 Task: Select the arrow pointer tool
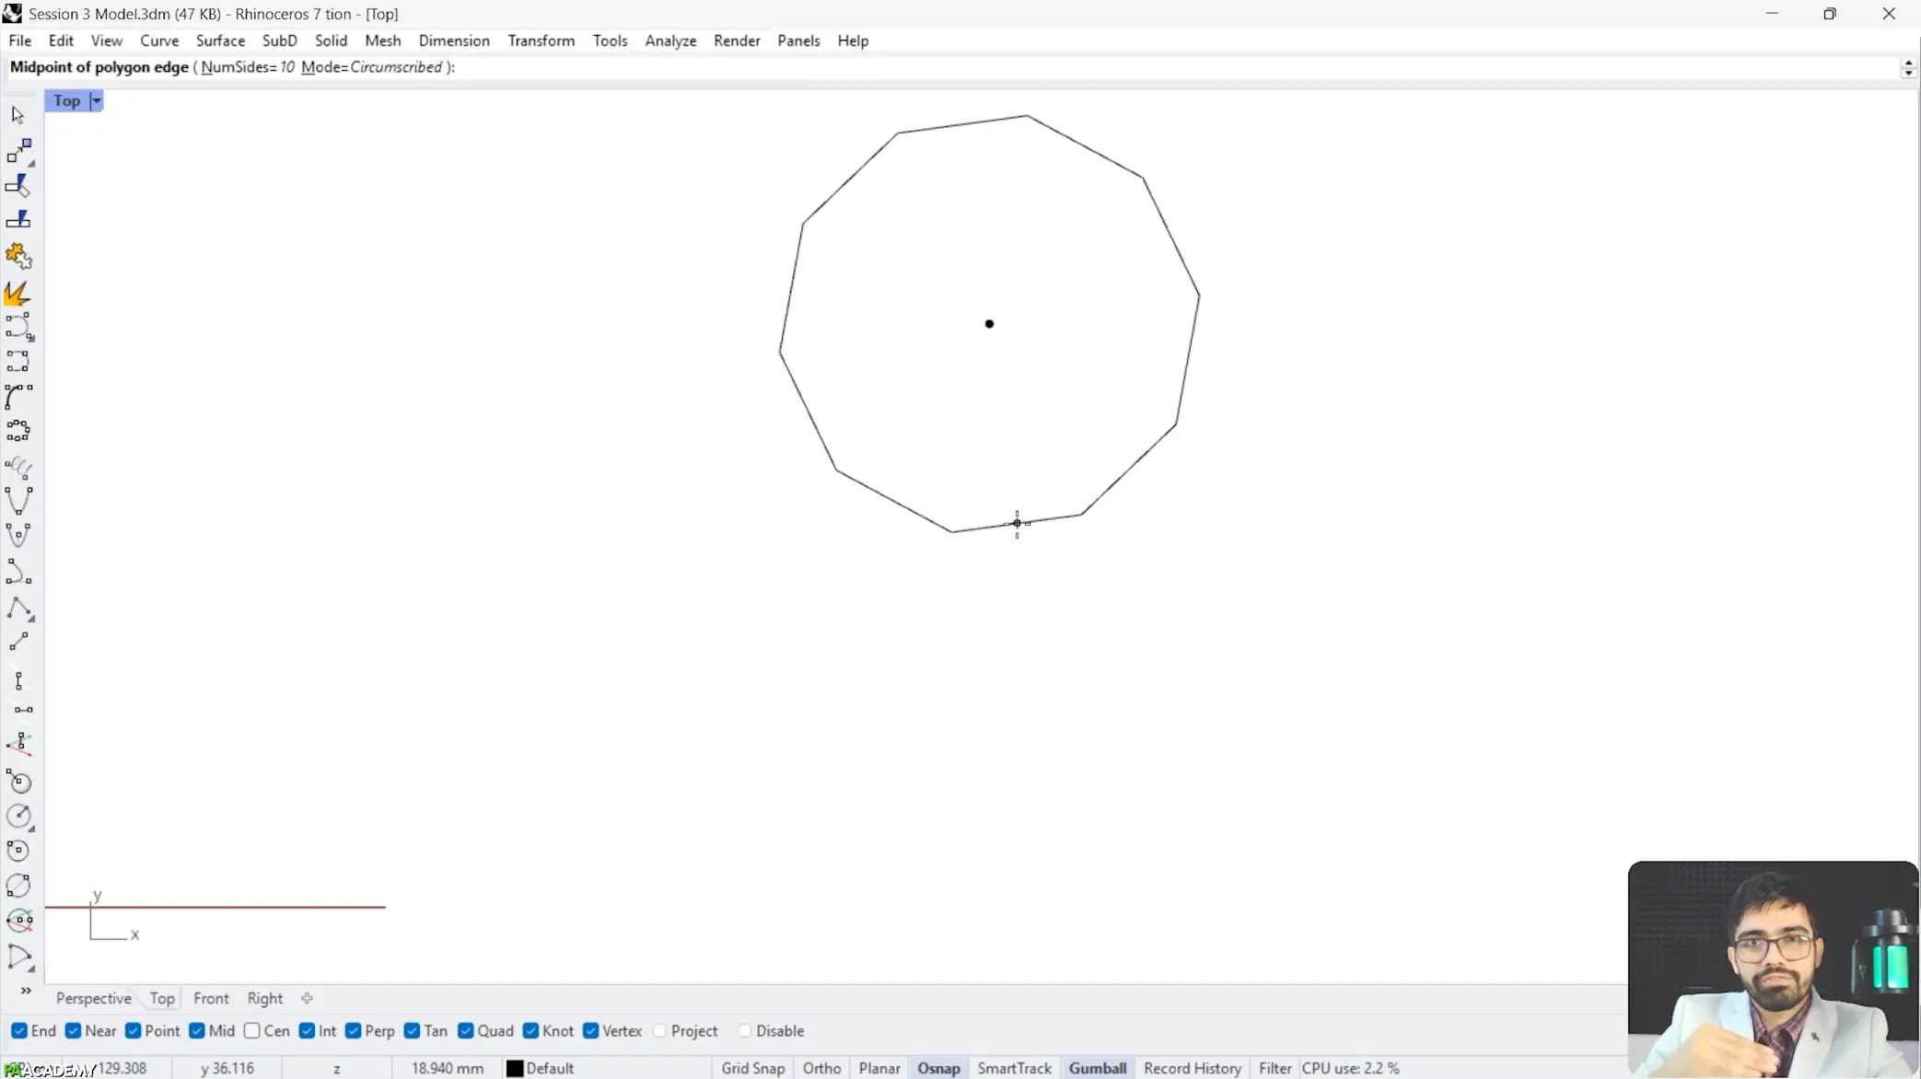17,115
